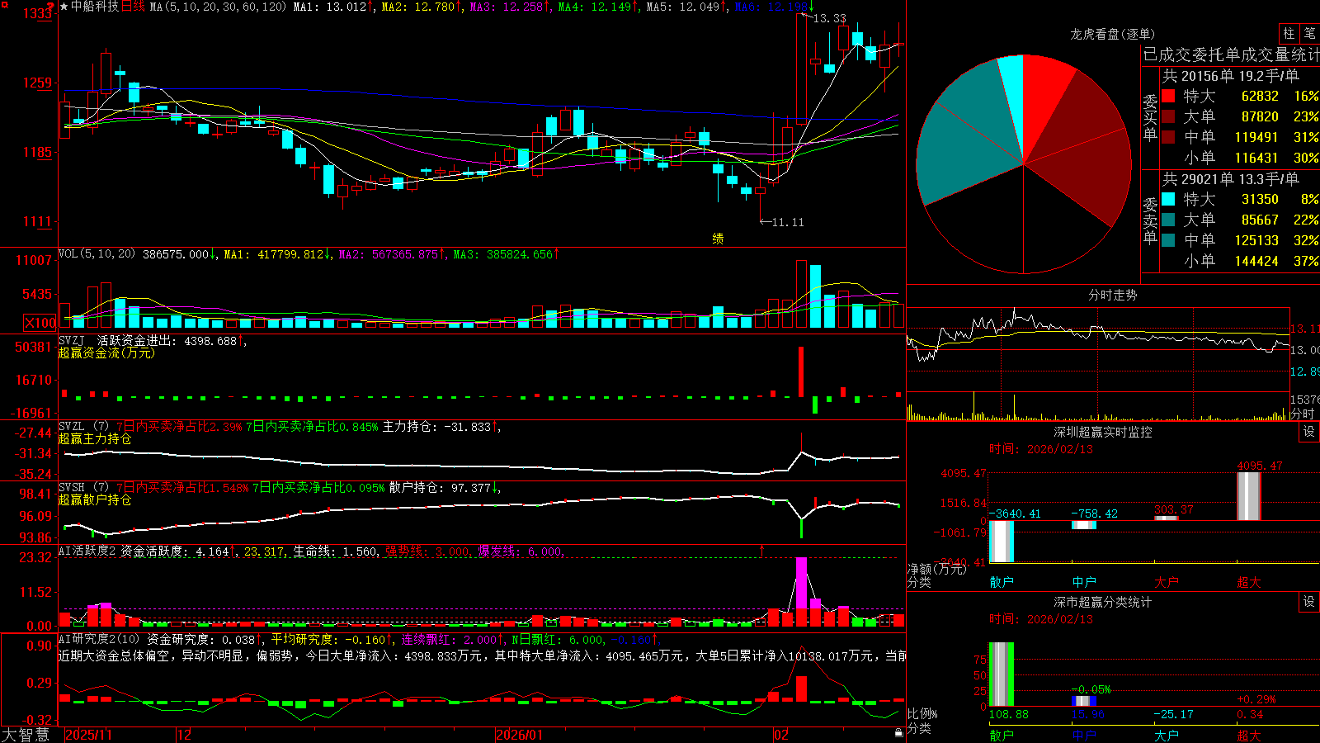
Task: Click the 1333 price axis label
Action: [x=38, y=13]
